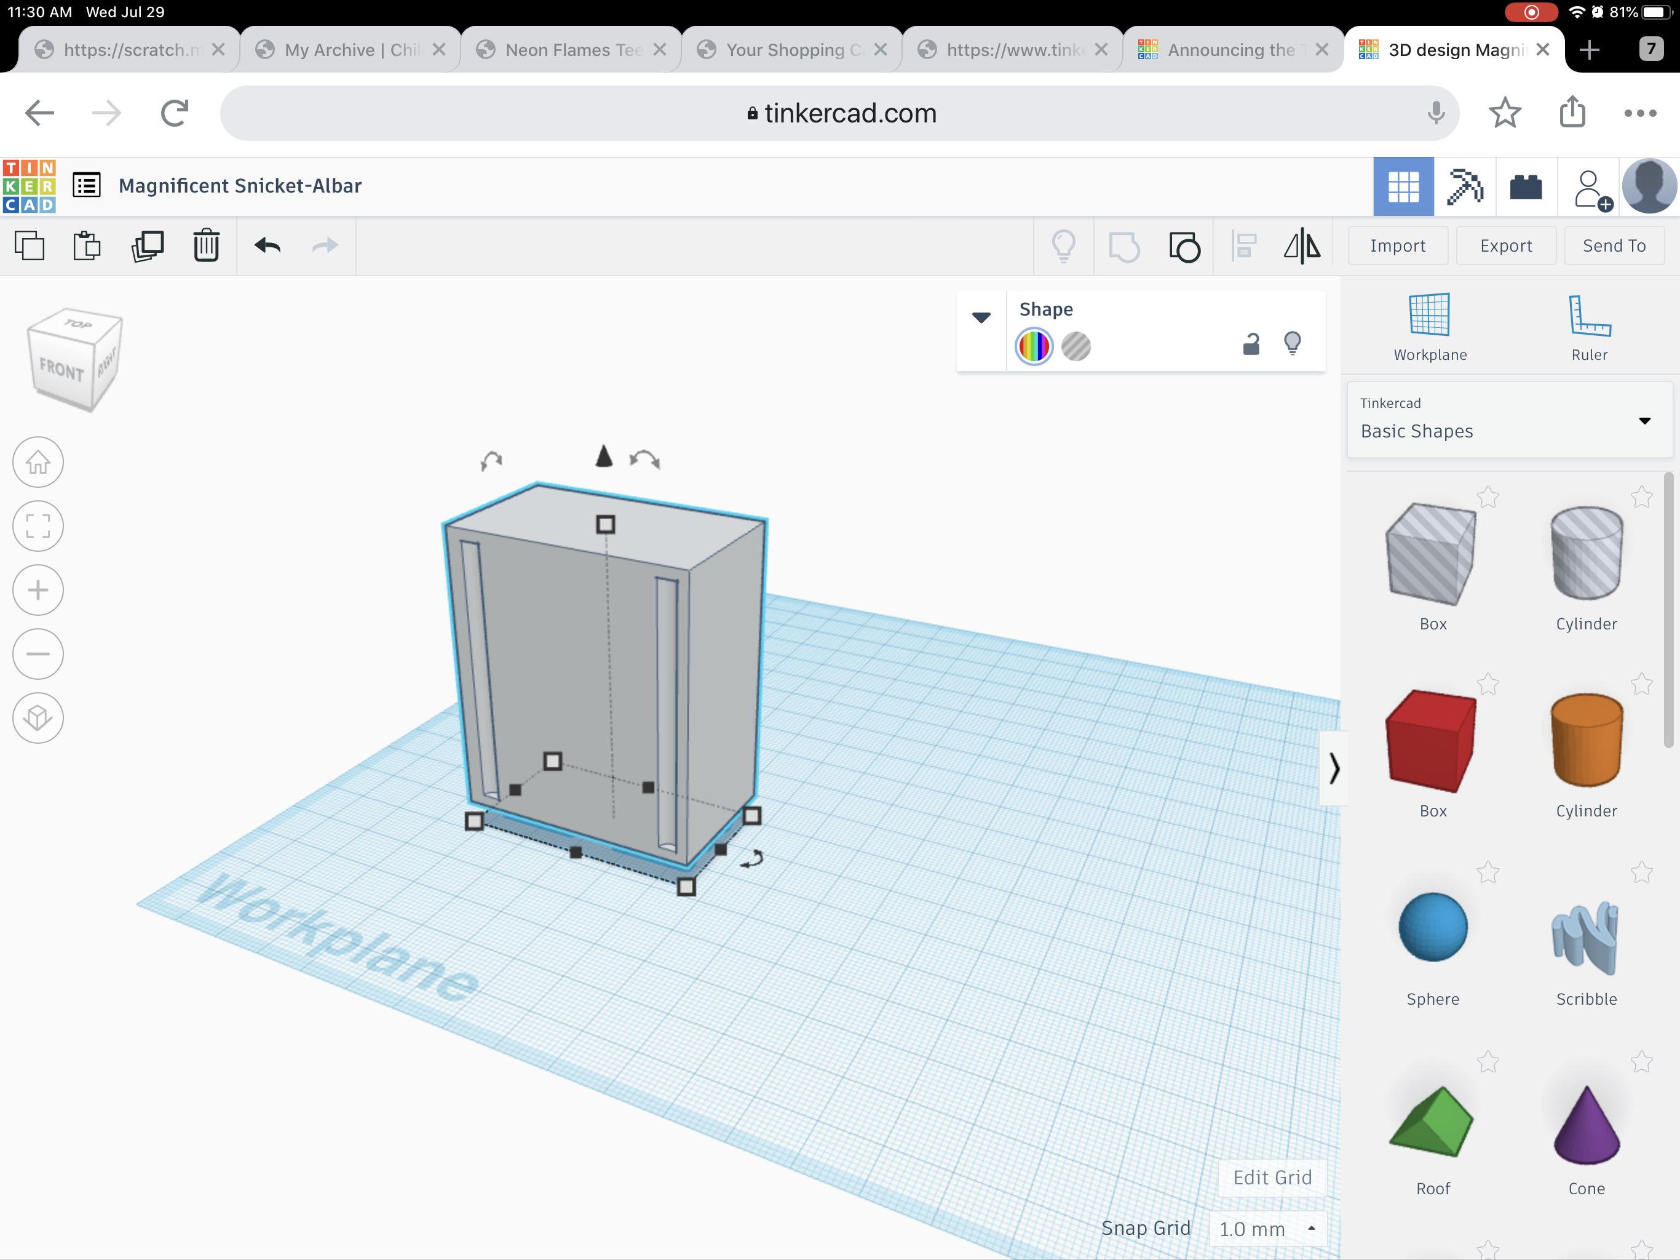The width and height of the screenshot is (1680, 1260).
Task: Pick the blue Sphere shape
Action: click(1432, 927)
